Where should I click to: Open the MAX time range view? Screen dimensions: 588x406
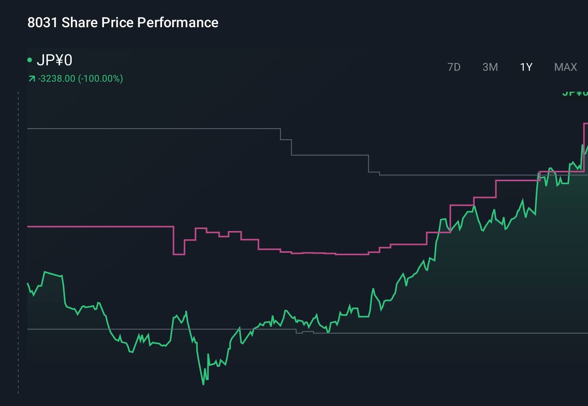click(x=565, y=67)
